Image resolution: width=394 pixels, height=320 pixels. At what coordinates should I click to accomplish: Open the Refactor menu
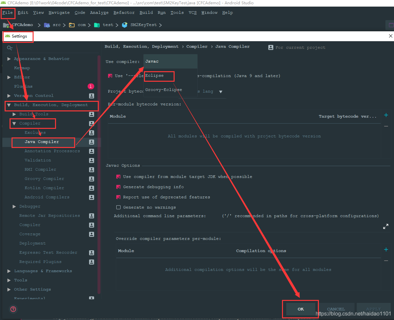coord(124,13)
